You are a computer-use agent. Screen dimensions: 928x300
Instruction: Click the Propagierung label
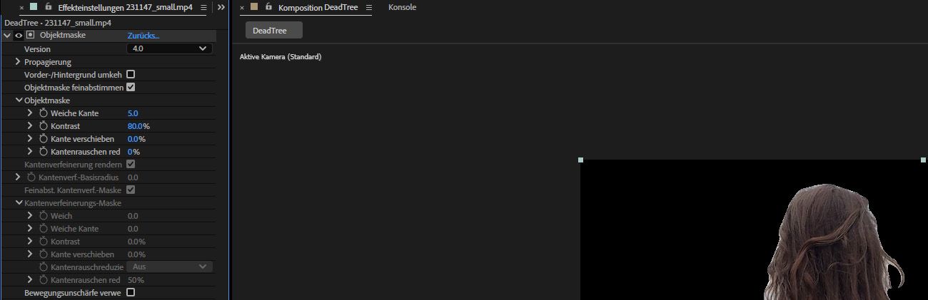coord(48,62)
